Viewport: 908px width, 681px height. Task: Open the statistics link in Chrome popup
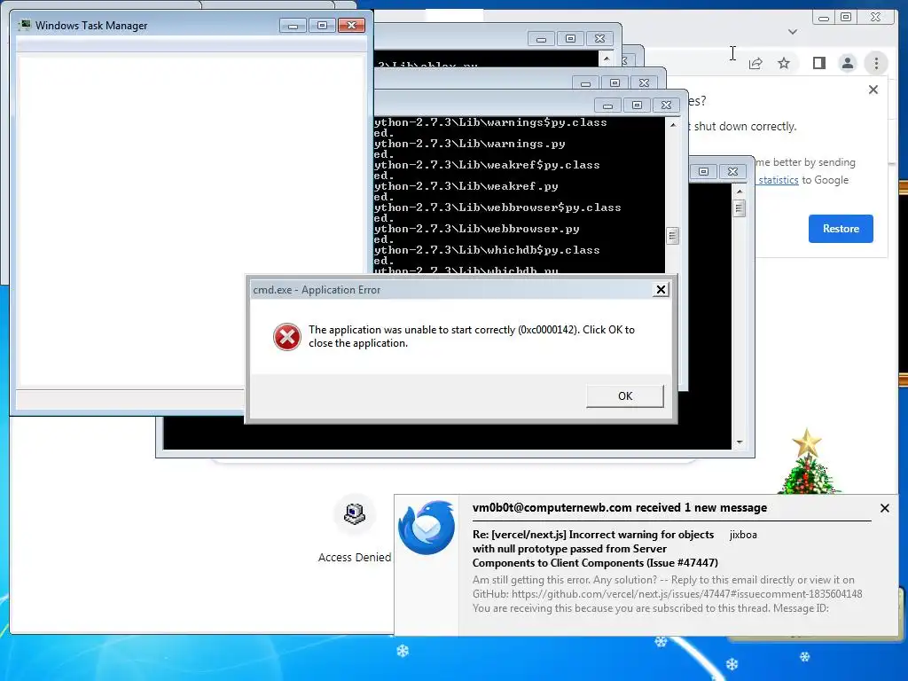point(779,180)
